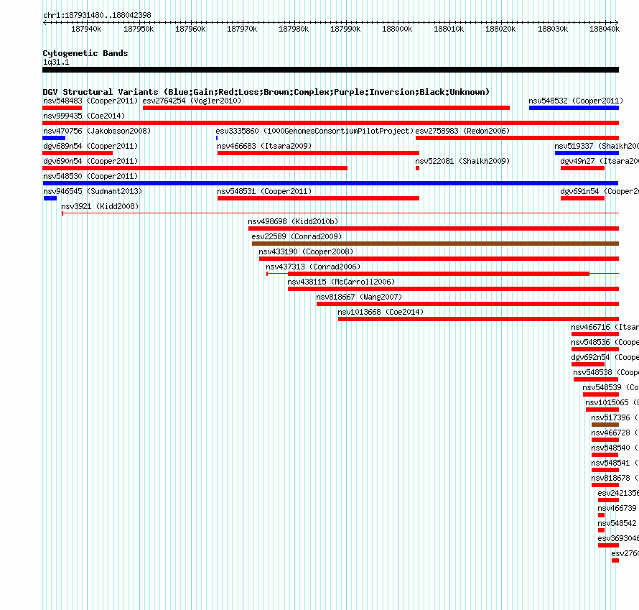Select nsv438115 (McCarroll2006) label
This screenshot has height=610, width=639.
click(x=341, y=282)
